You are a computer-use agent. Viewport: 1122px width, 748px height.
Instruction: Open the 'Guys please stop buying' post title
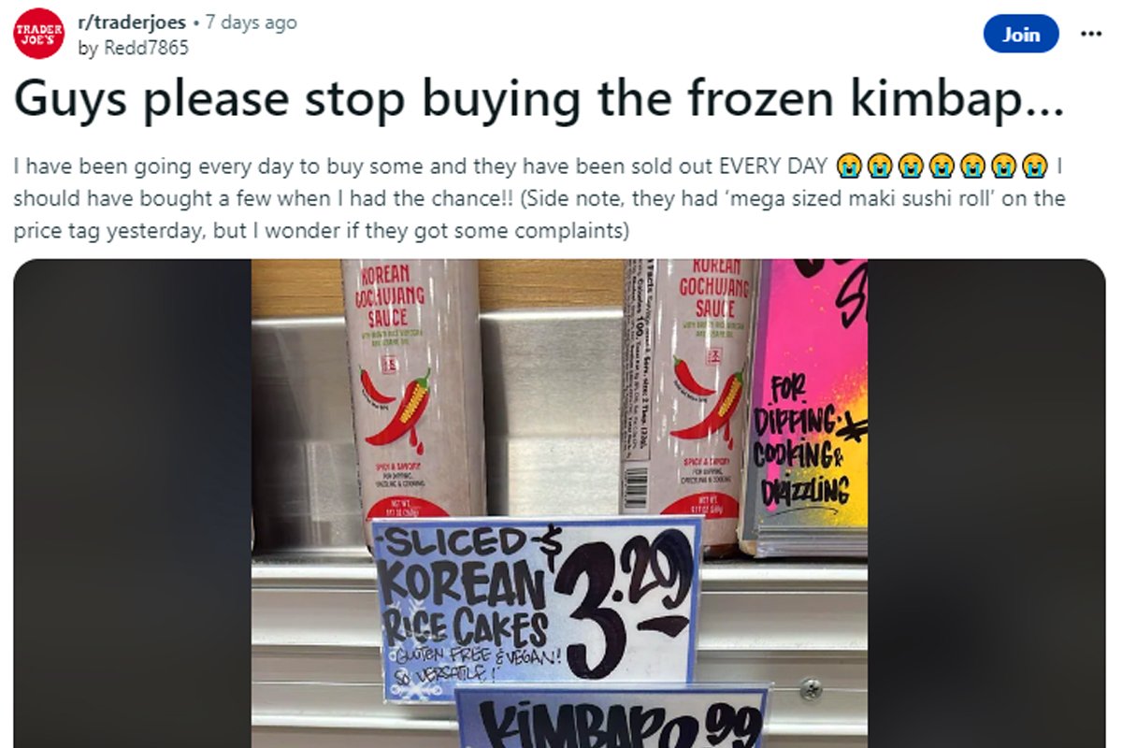click(x=539, y=102)
